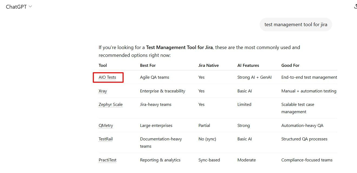Image resolution: width=357 pixels, height=173 pixels.
Task: Click 'Basic AI' in the Xray row
Action: [244, 91]
